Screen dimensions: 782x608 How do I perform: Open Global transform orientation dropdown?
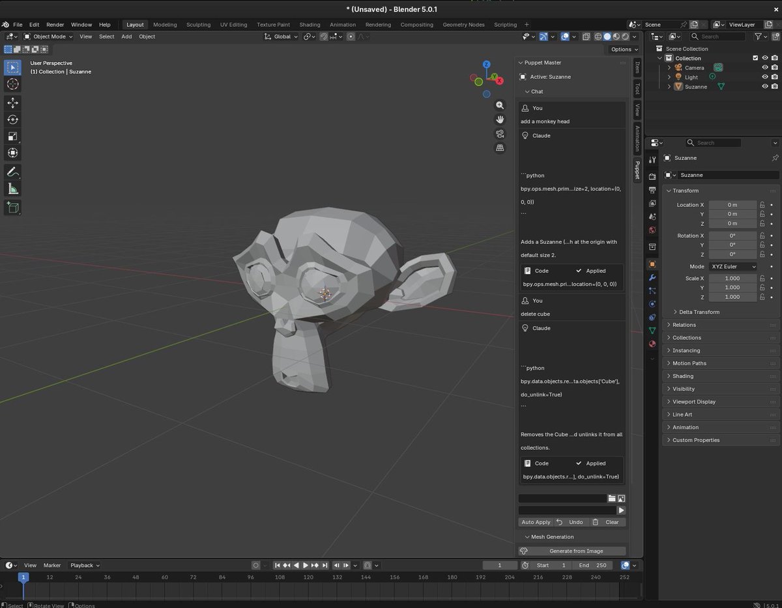[282, 36]
